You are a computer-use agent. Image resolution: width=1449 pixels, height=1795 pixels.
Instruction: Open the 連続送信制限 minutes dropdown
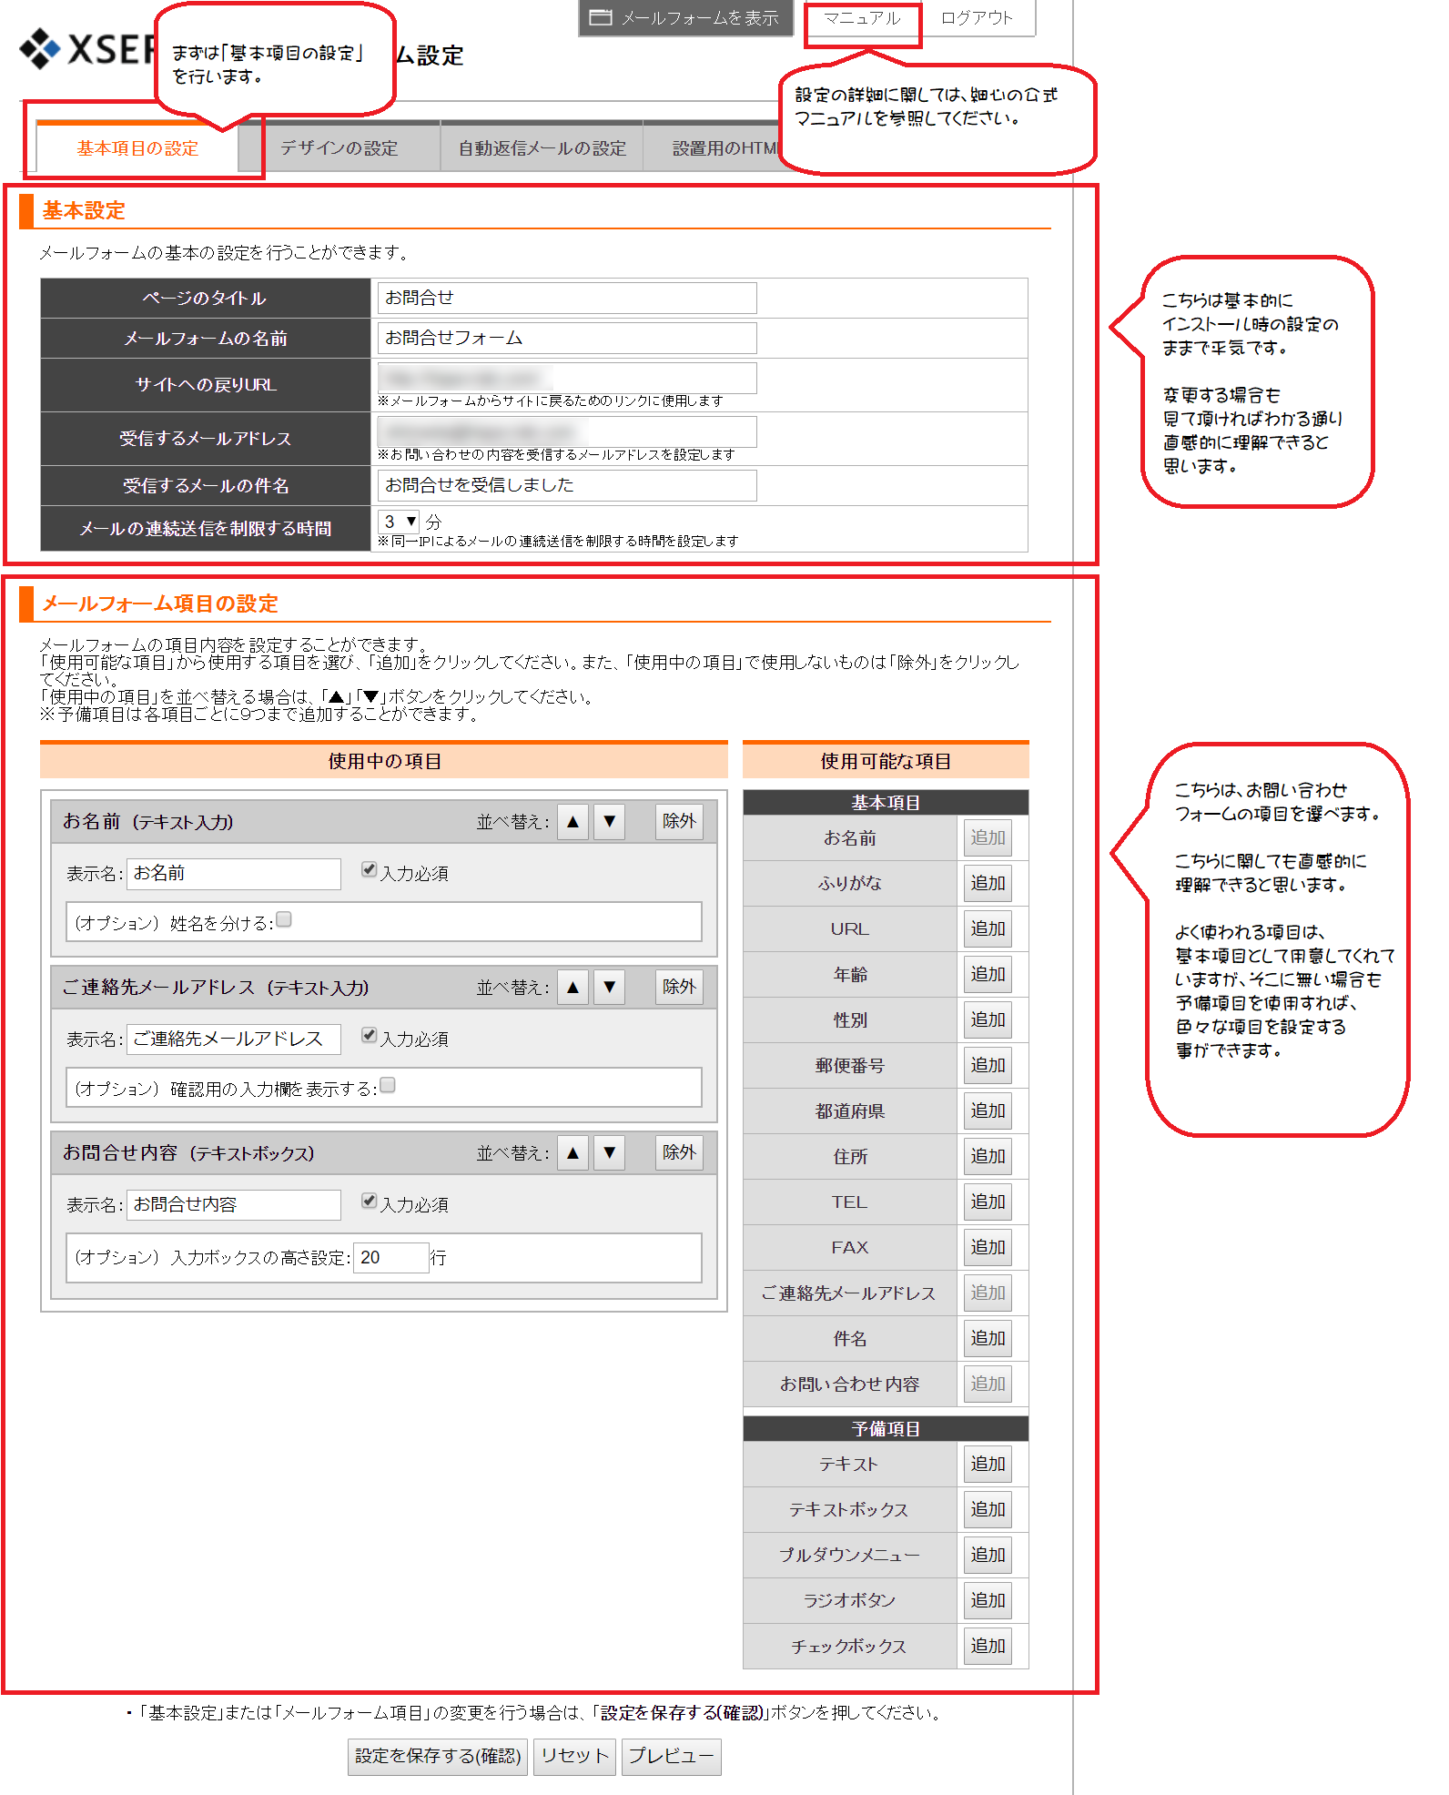(399, 522)
